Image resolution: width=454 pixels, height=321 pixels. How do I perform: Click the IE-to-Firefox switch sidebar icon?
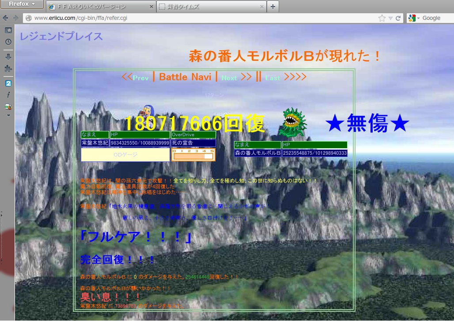[8, 107]
